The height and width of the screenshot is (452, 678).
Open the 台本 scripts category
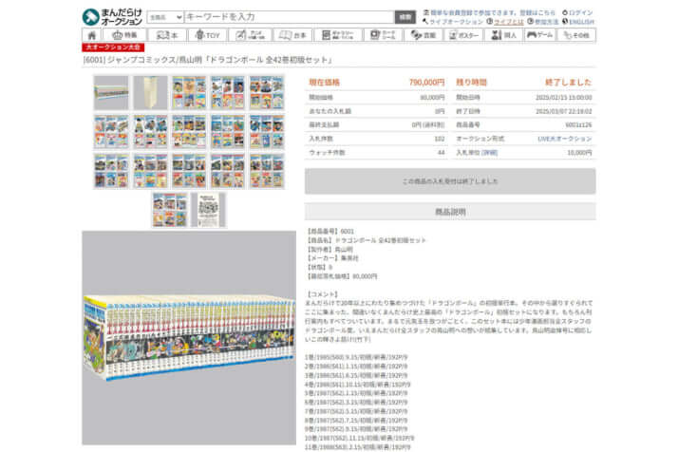292,35
